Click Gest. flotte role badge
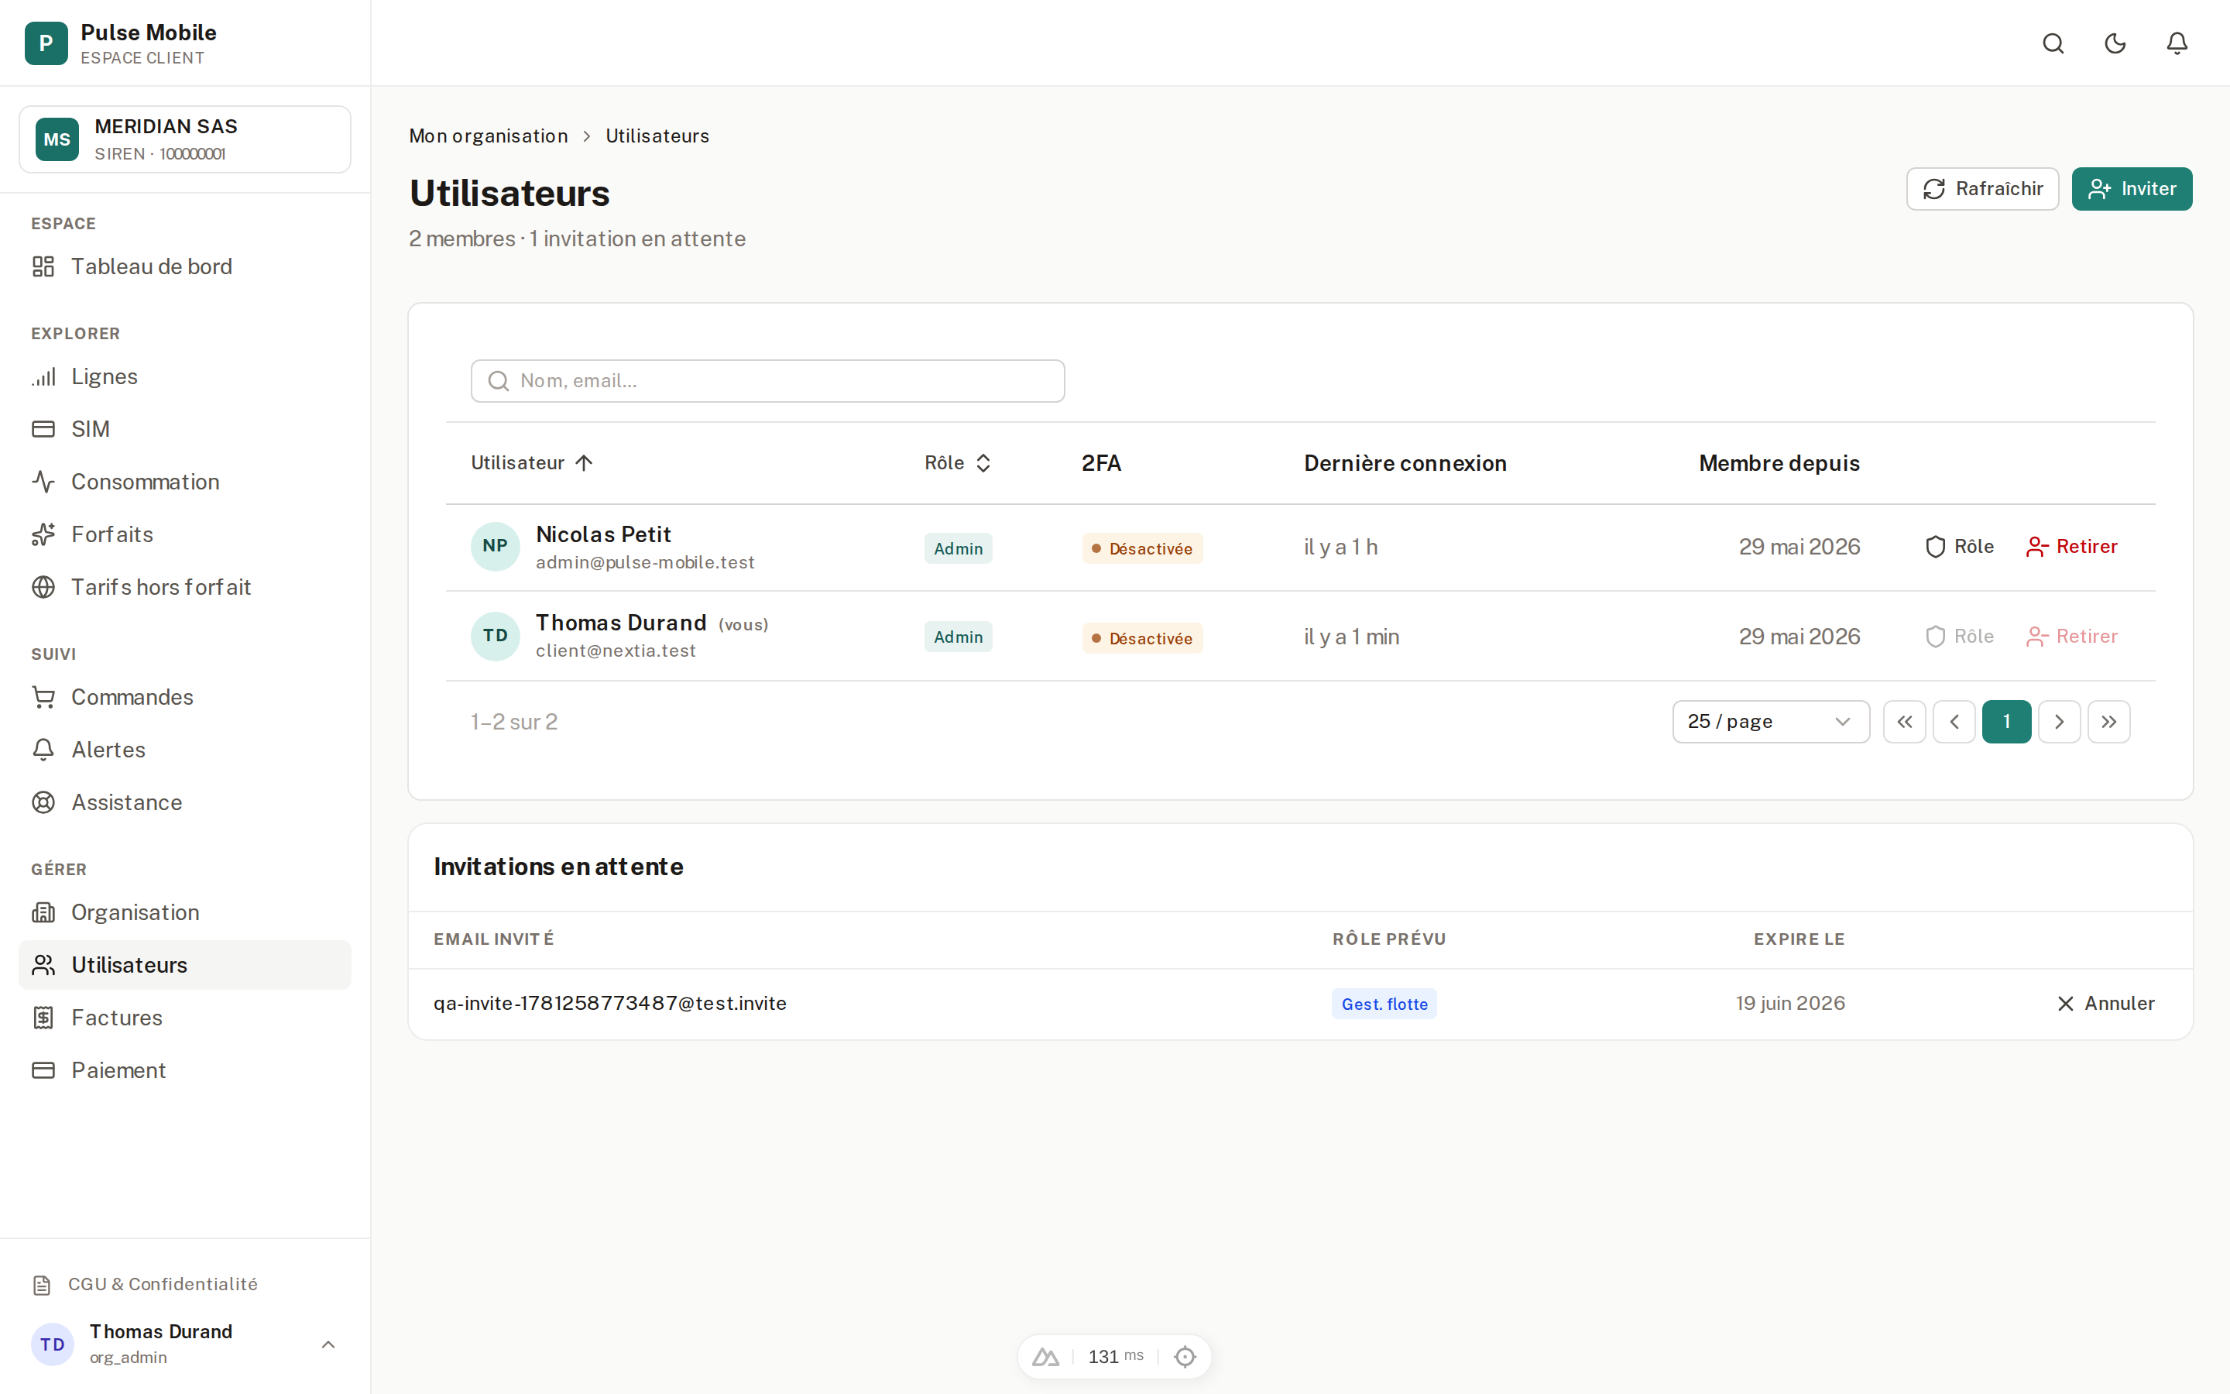Screen dimensions: 2230x1394 1384,1004
